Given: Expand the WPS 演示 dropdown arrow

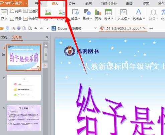Looking at the screenshot, I should click(26, 3).
